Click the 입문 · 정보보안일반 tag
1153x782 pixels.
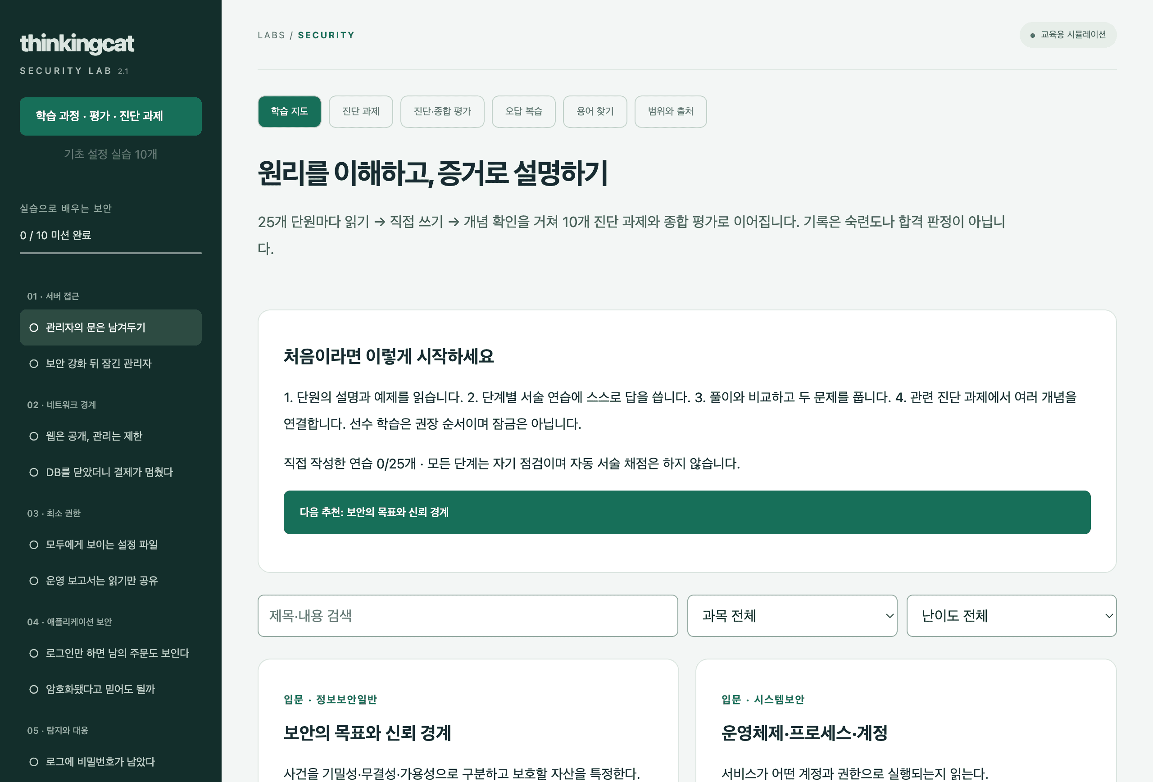(x=330, y=700)
